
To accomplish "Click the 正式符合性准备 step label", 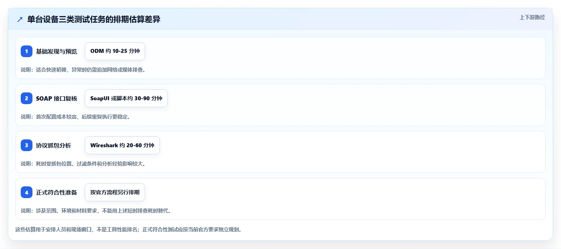I will (x=57, y=192).
